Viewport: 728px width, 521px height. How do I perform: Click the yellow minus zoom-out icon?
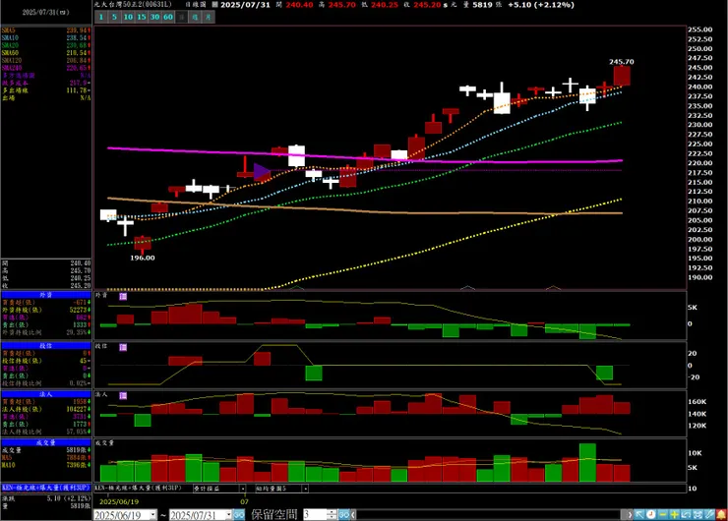(662, 514)
